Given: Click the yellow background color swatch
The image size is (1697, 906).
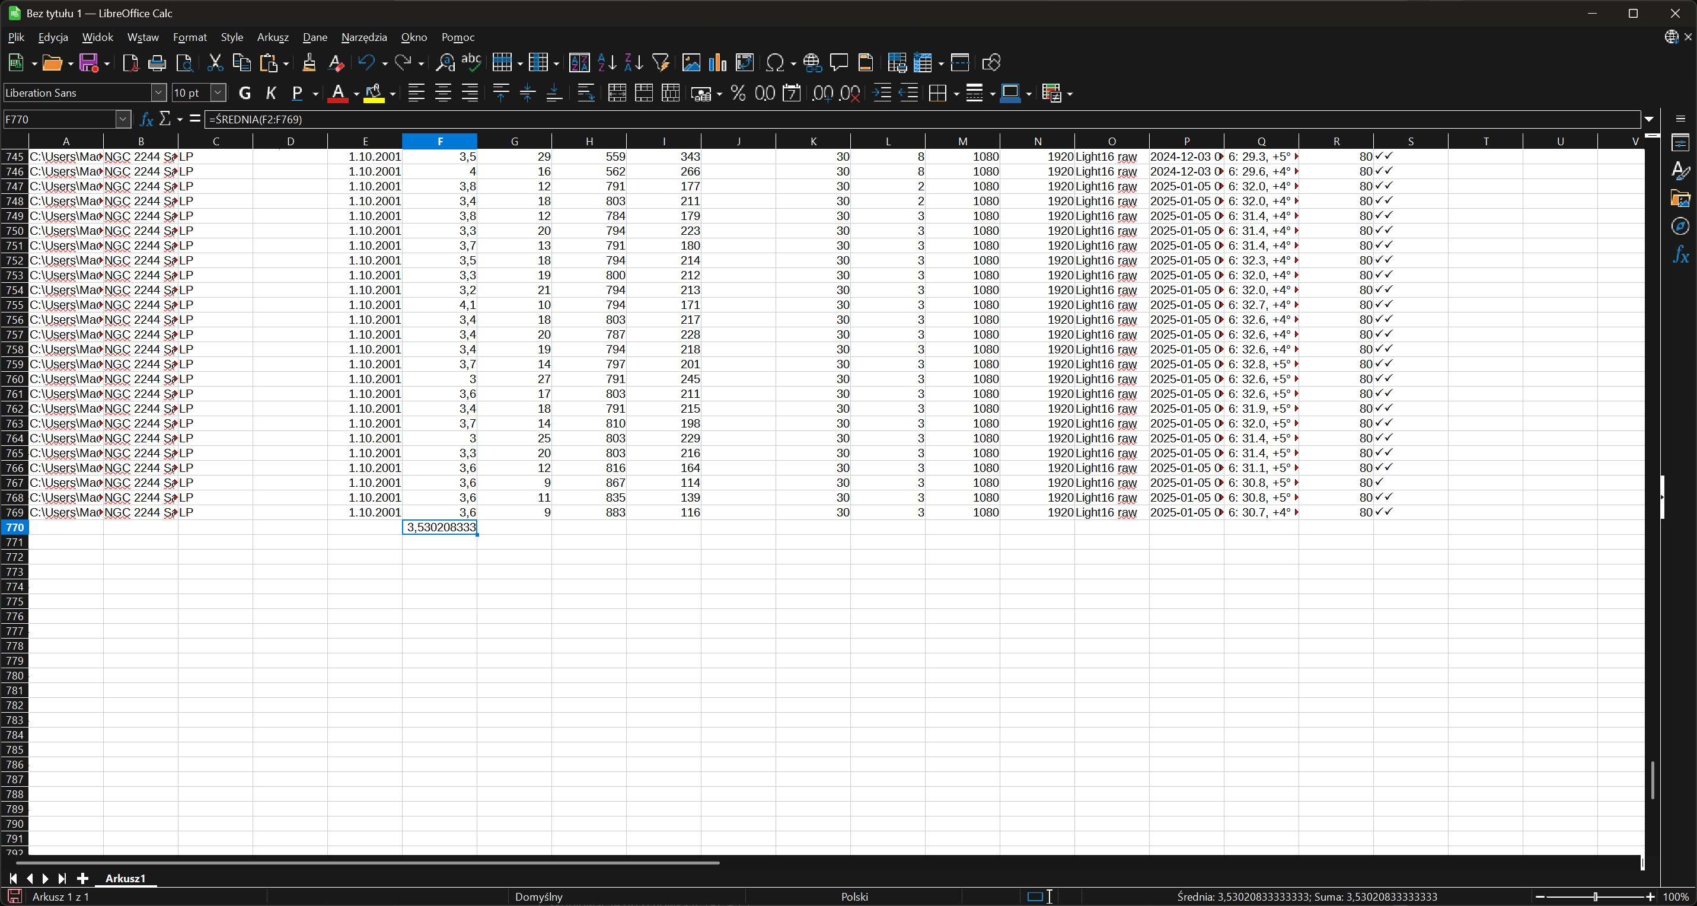Looking at the screenshot, I should [374, 94].
